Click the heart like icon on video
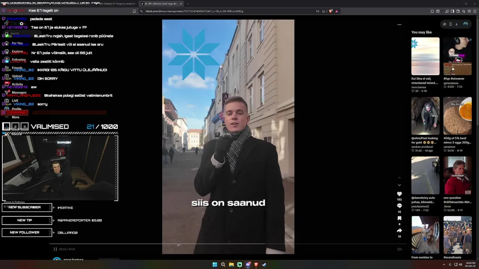 point(399,194)
